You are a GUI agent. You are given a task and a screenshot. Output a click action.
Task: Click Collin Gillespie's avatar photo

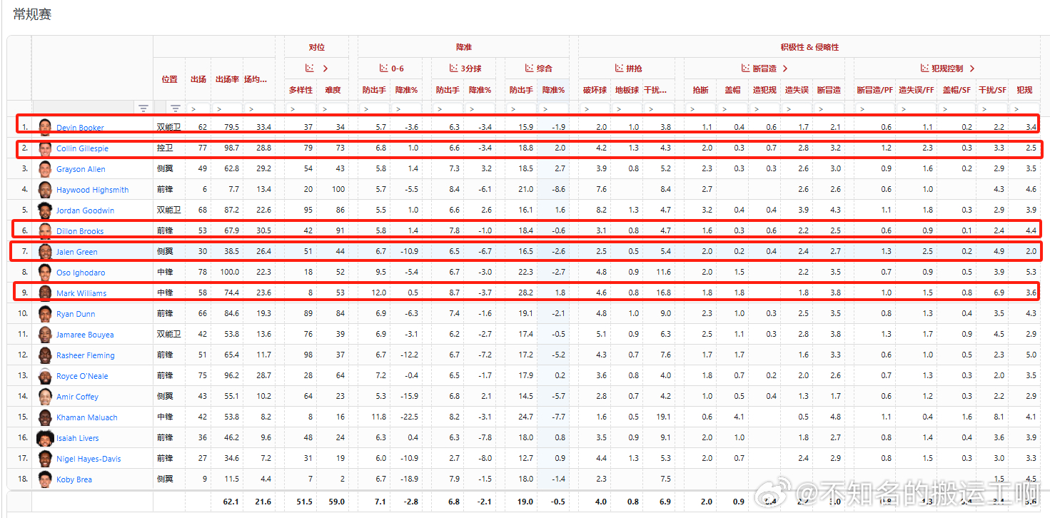pos(46,148)
